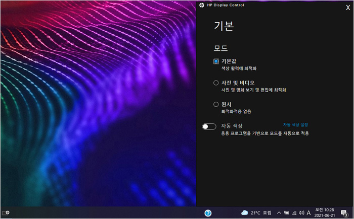Click the 기본 page heading
354x219 pixels.
(x=224, y=26)
